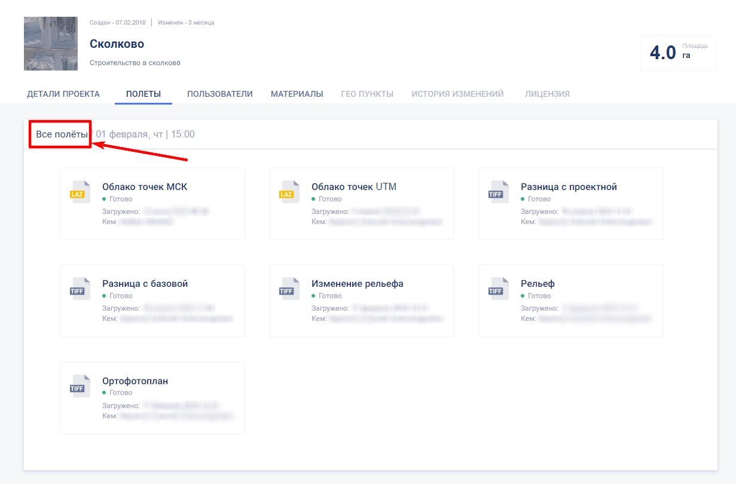This screenshot has height=484, width=736.
Task: Switch to the Детали проекта tab
Action: click(63, 94)
